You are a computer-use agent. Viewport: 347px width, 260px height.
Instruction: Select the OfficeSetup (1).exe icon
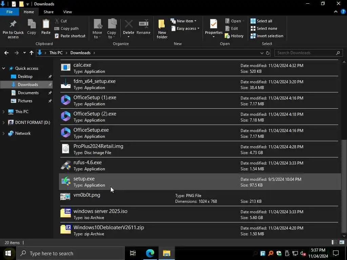point(66,100)
